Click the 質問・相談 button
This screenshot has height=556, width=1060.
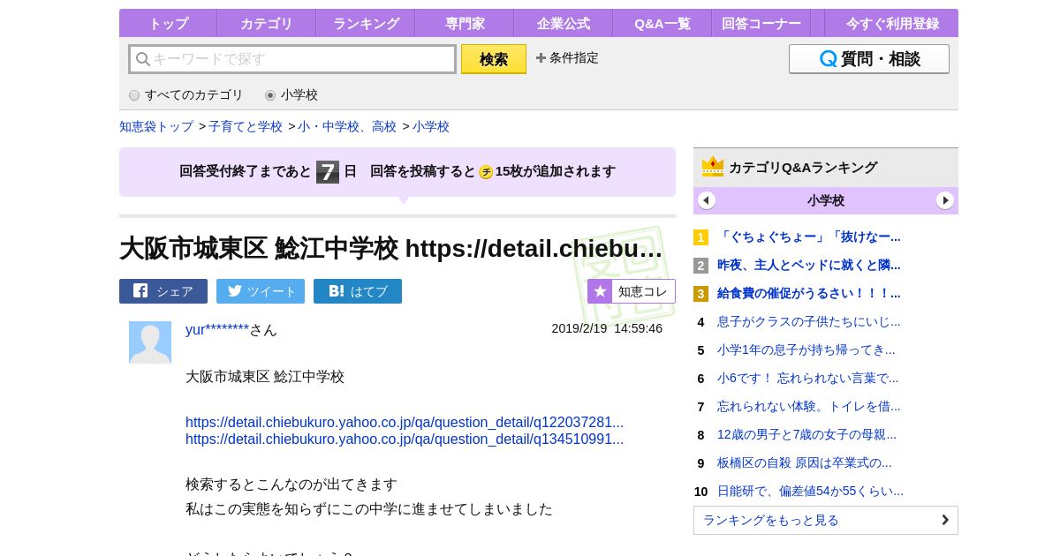[869, 59]
